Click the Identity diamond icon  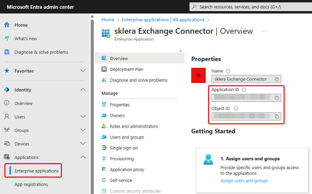point(7,90)
